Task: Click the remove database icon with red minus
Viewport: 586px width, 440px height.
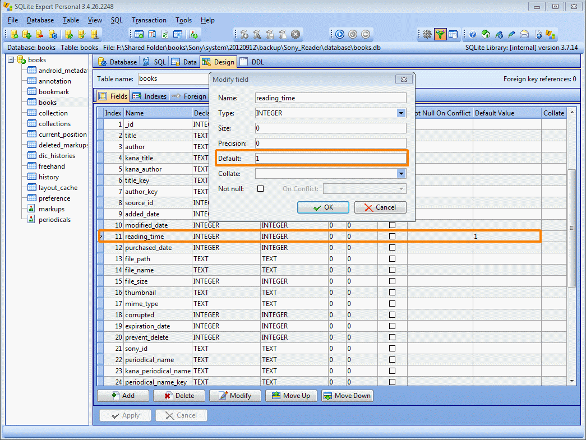Action: pyautogui.click(x=40, y=35)
